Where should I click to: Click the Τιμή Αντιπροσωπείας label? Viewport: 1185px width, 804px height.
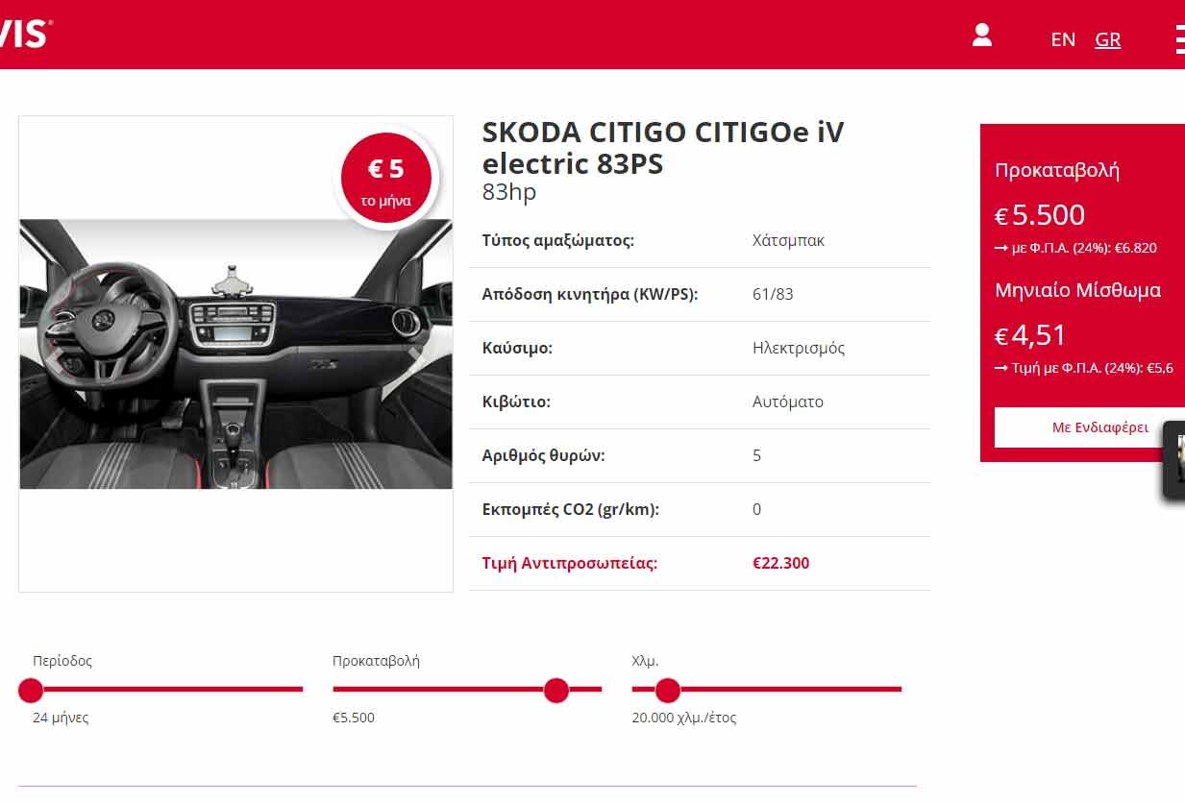(x=570, y=563)
